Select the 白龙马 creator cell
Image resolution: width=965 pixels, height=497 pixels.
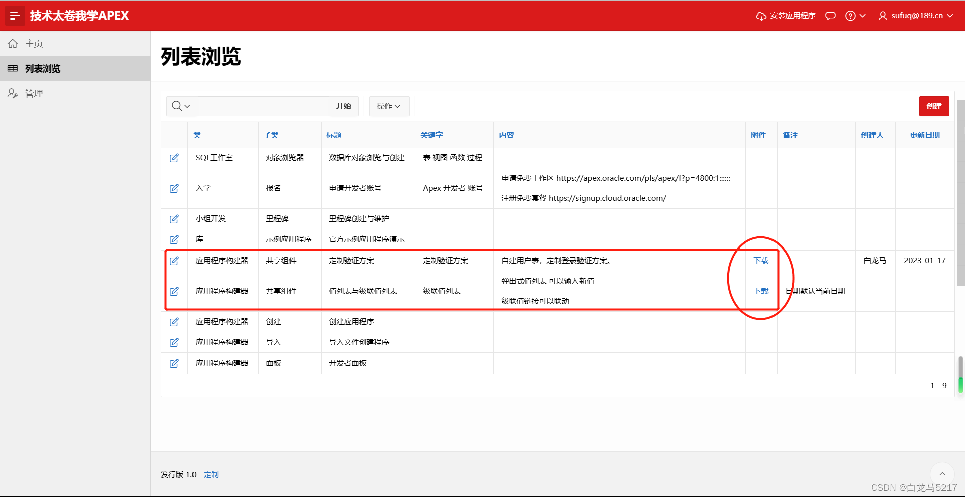coord(875,261)
